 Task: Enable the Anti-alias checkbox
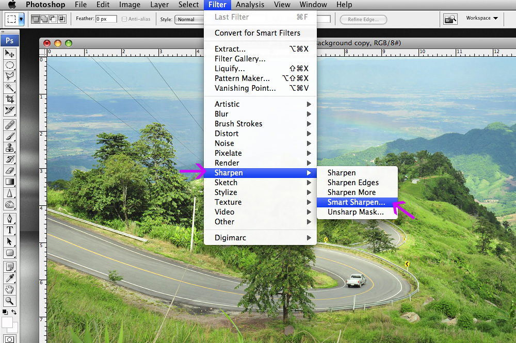pyautogui.click(x=124, y=19)
